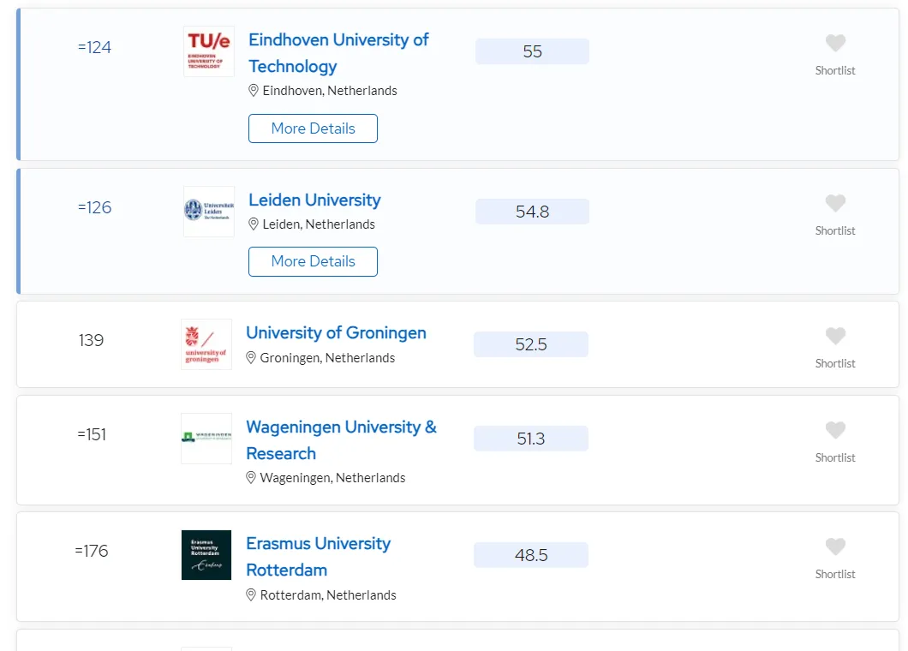Open More Details for Eindhoven University
This screenshot has height=651, width=908.
click(314, 128)
